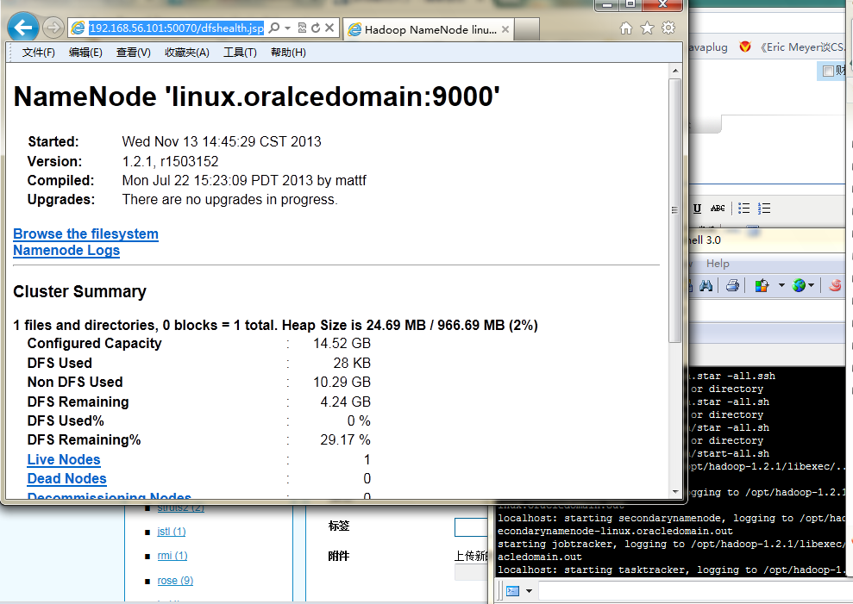Image resolution: width=853 pixels, height=604 pixels.
Task: Open the address bar autocomplete dropdown arrow
Action: (287, 28)
